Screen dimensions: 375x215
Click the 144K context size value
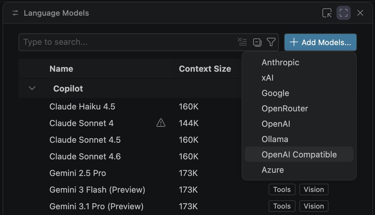coord(189,123)
